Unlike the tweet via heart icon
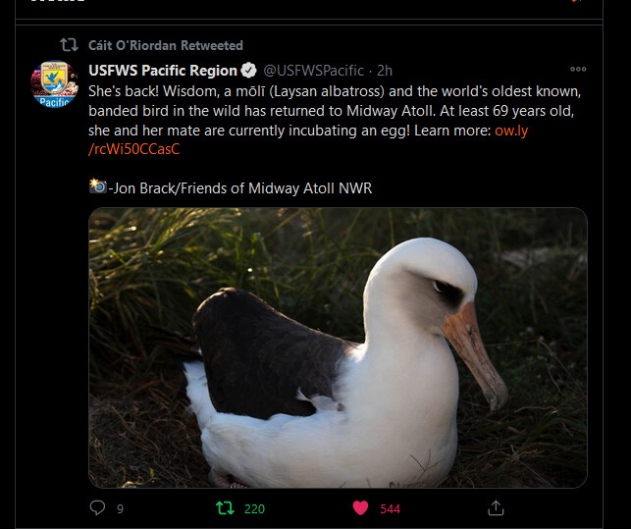This screenshot has height=529, width=631. (360, 507)
